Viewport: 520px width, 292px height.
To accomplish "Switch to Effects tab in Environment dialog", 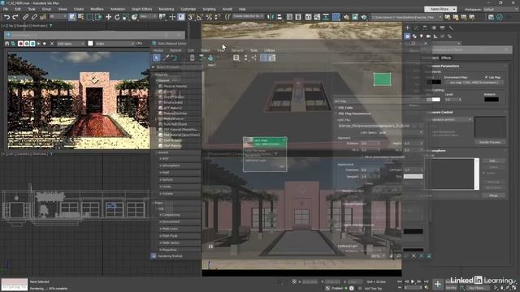I will click(x=446, y=58).
